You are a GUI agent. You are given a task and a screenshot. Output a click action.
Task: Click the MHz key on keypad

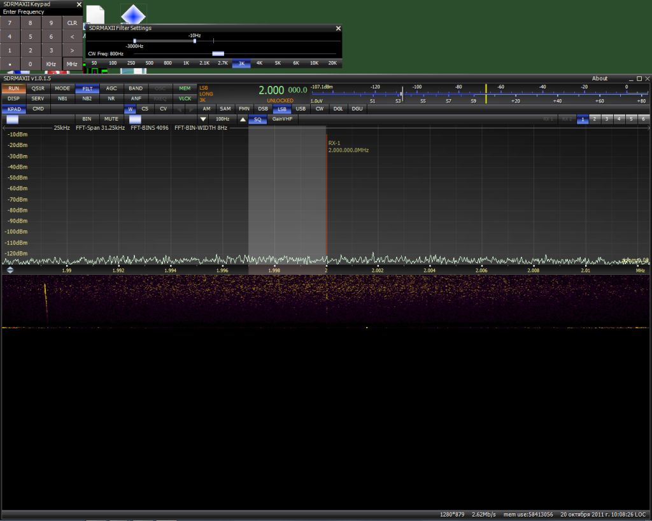click(x=72, y=64)
